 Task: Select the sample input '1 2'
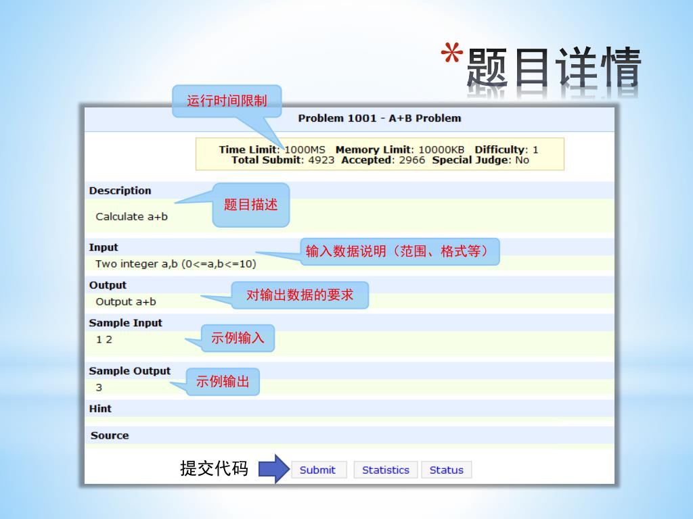(x=104, y=339)
